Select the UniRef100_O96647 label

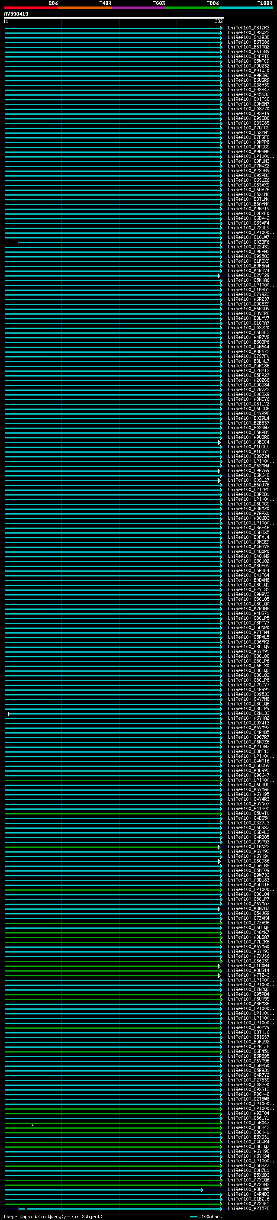coord(248,775)
